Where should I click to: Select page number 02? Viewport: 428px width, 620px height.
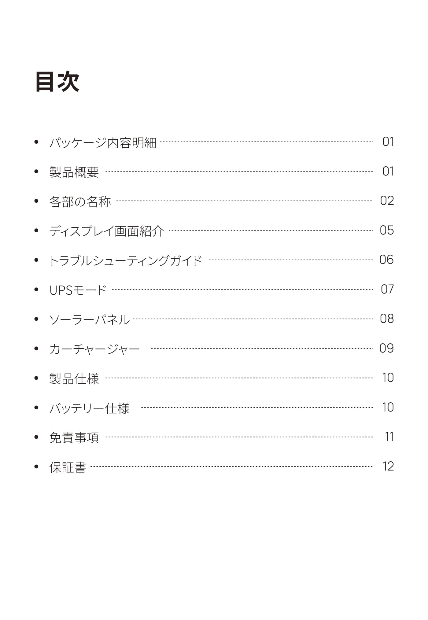tap(387, 201)
